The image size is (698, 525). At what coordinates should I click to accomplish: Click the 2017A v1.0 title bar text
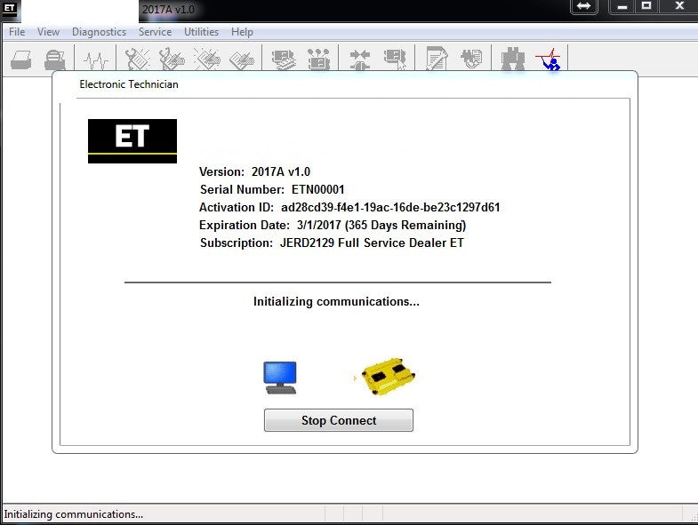(x=168, y=9)
